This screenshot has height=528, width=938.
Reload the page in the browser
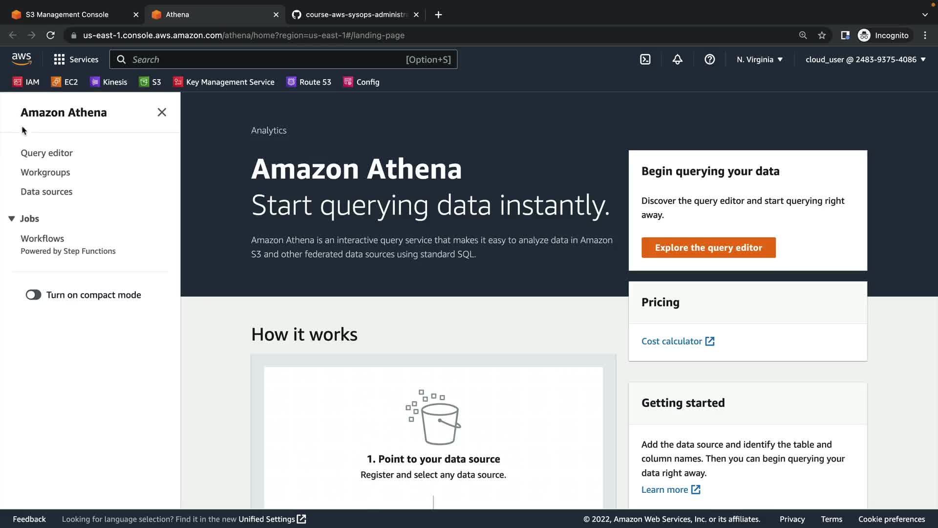tap(50, 35)
